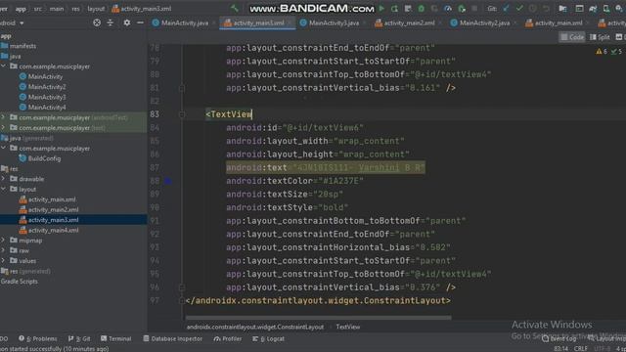The width and height of the screenshot is (626, 352).
Task: Expand the raw folder
Action: pos(4,250)
